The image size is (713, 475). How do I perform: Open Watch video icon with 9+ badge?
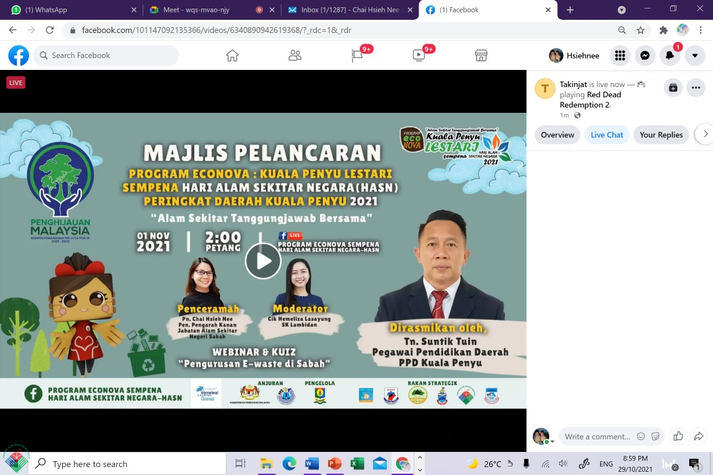pos(419,55)
